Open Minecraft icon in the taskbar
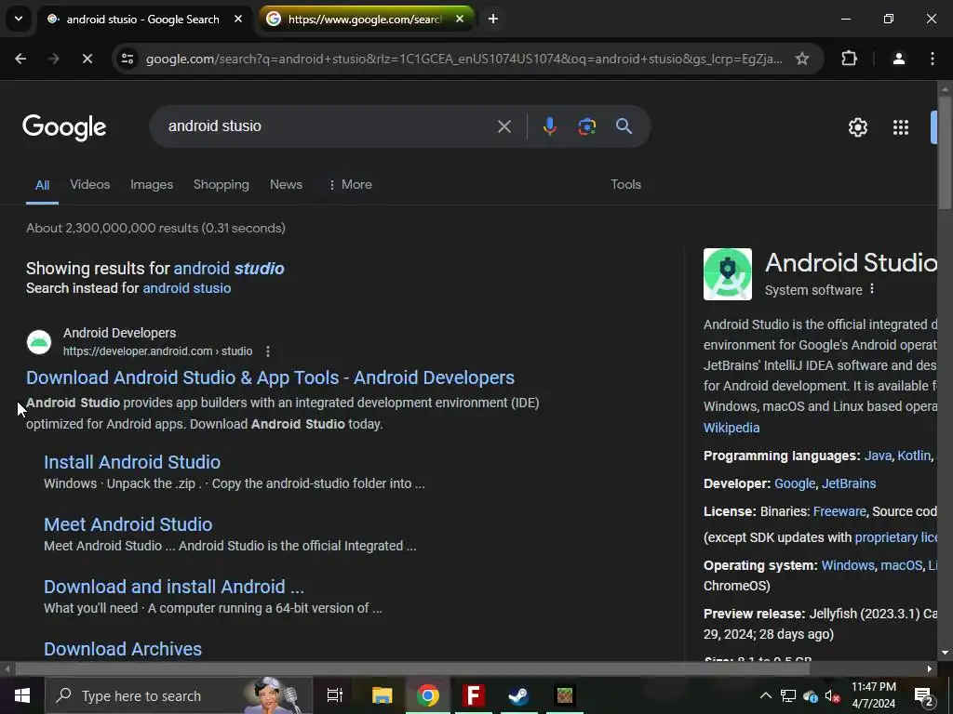 tap(565, 695)
